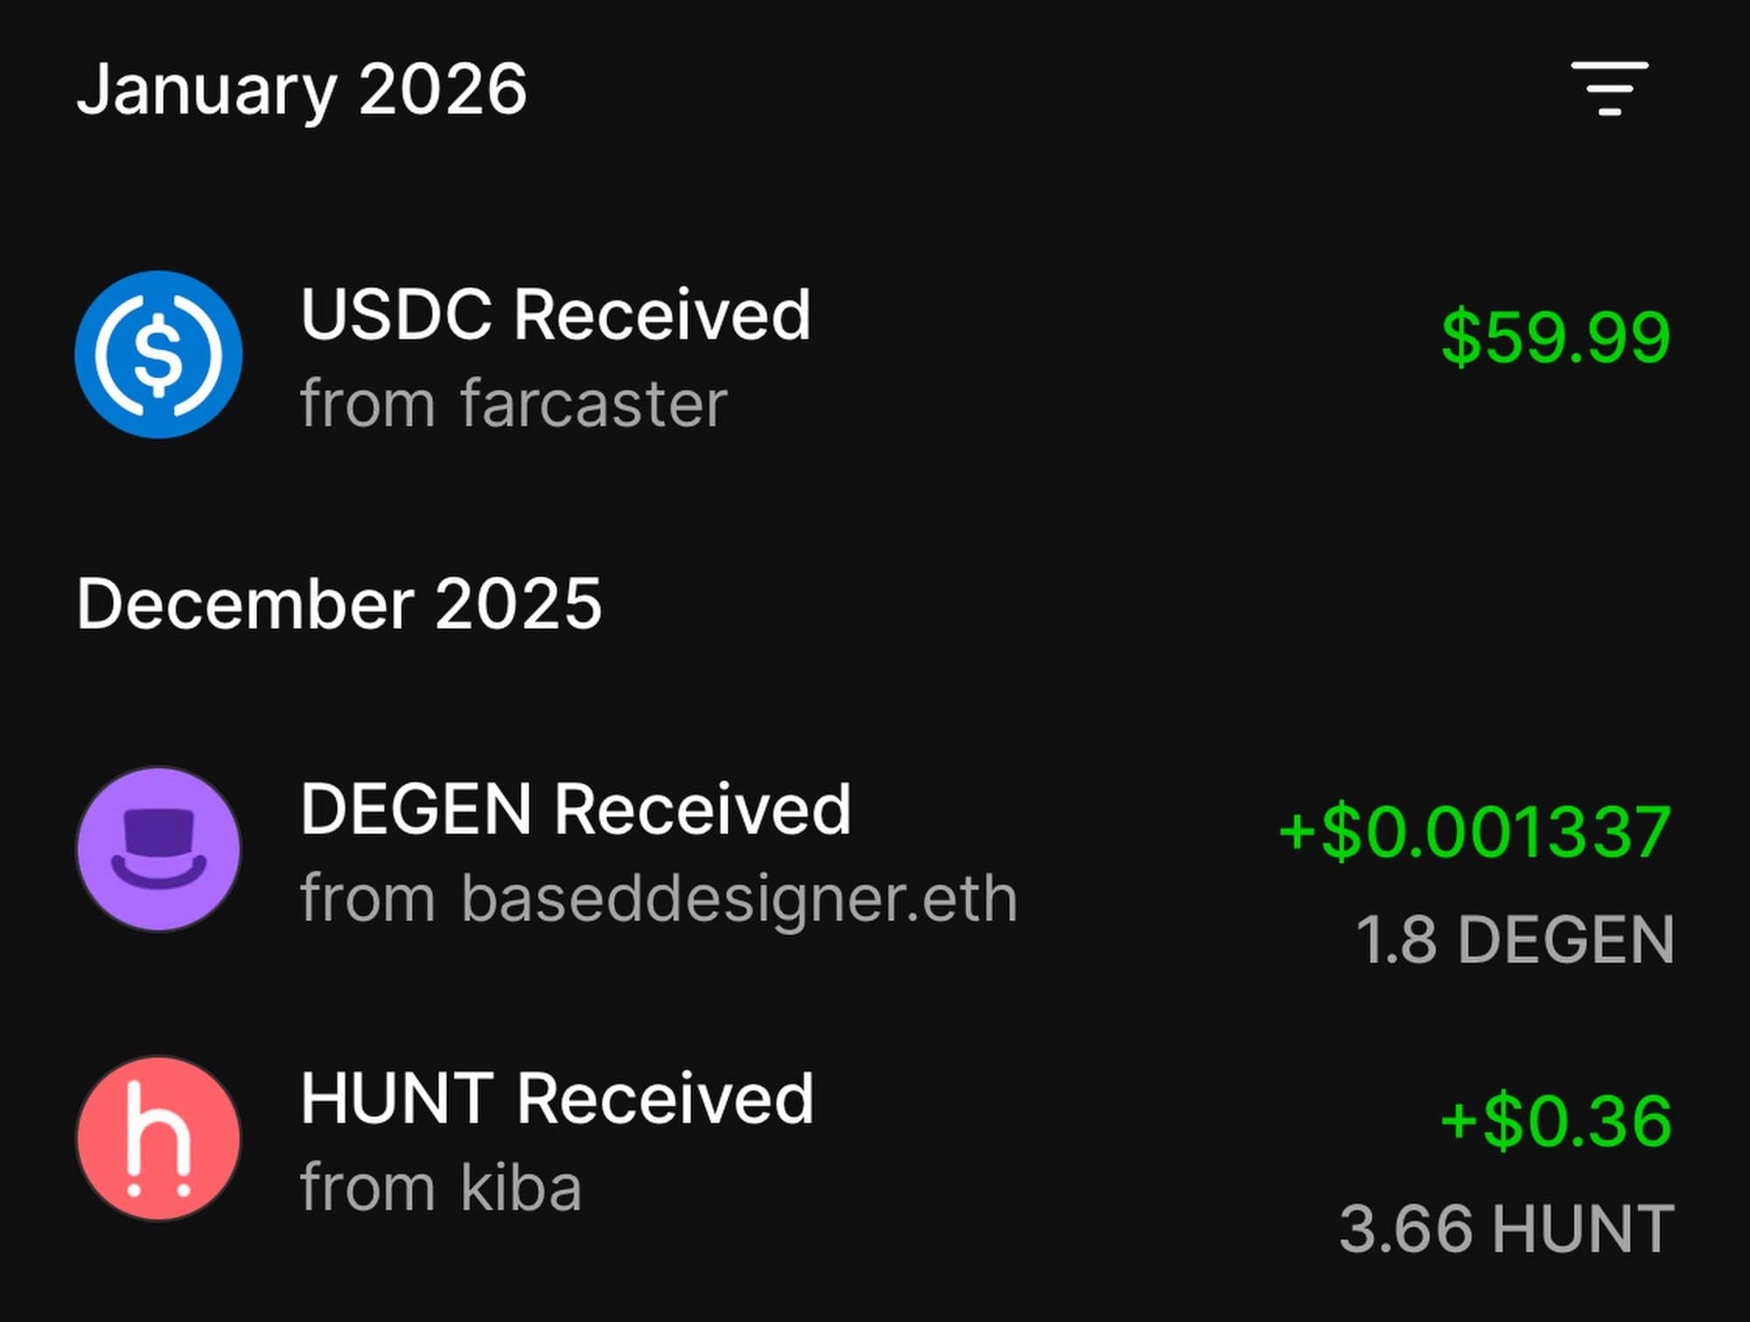
Task: Open the transaction filter icon
Action: tap(1609, 88)
